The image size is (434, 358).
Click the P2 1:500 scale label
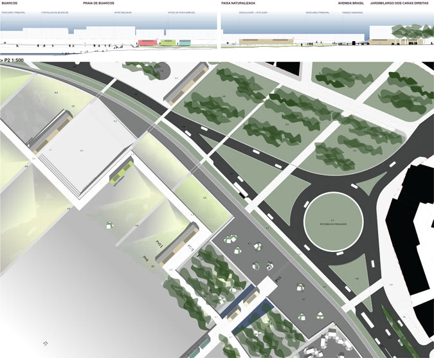click(12, 60)
